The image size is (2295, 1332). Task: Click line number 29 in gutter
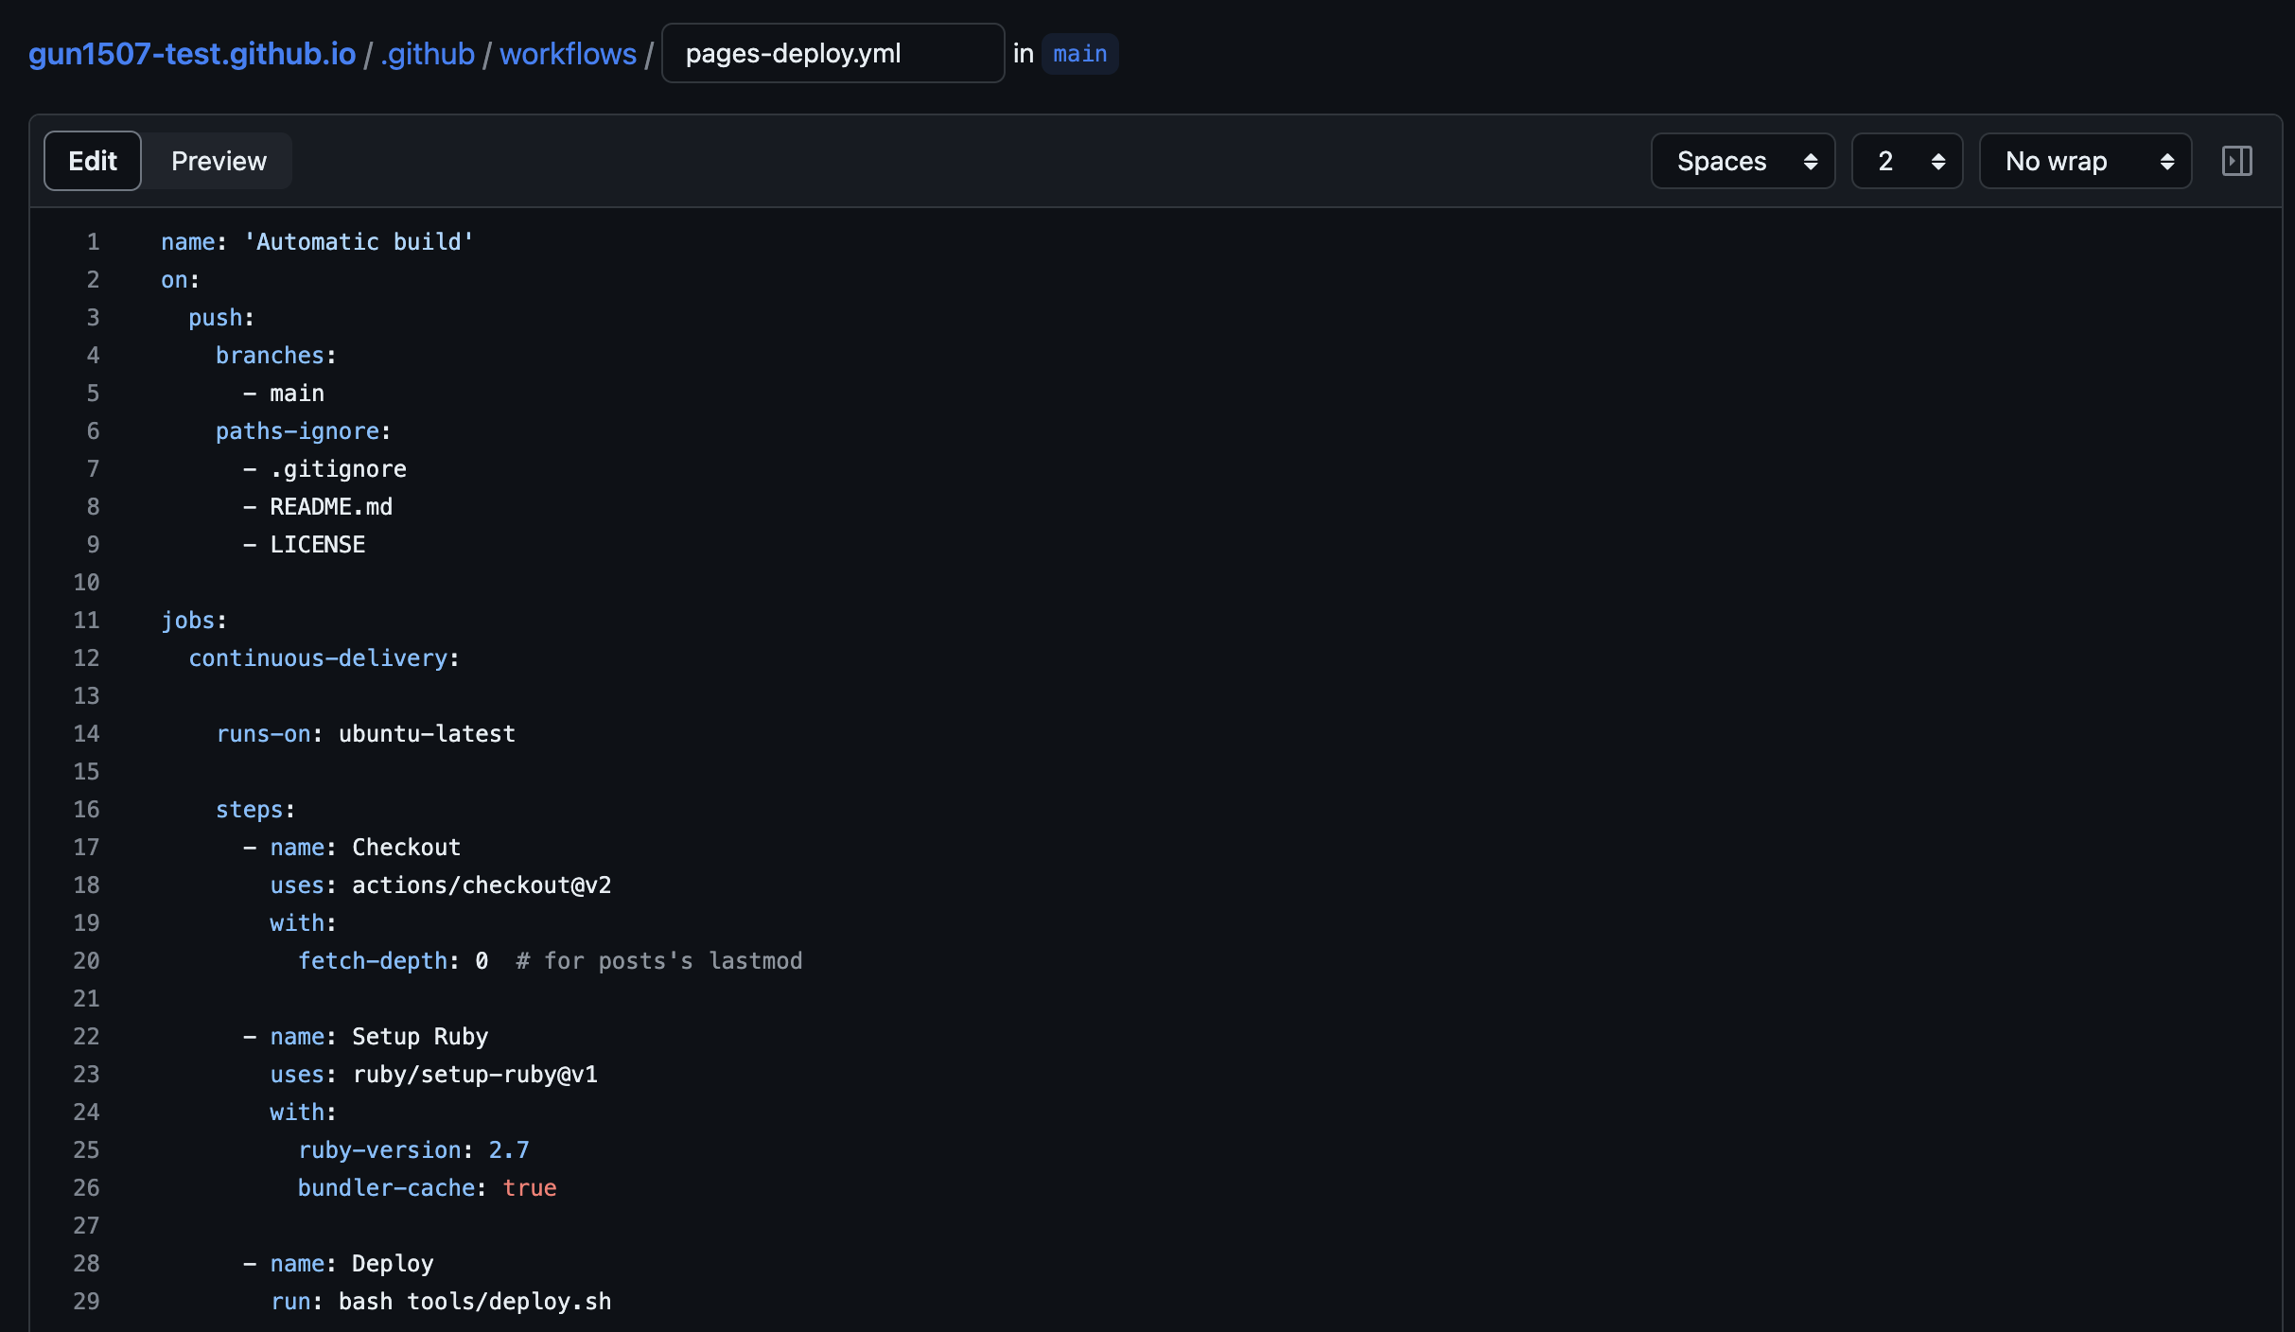86,1302
